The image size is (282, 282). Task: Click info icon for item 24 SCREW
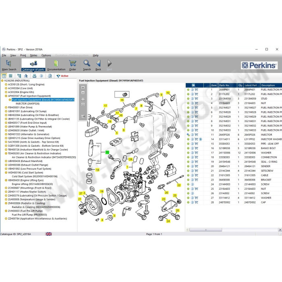coord(192,185)
